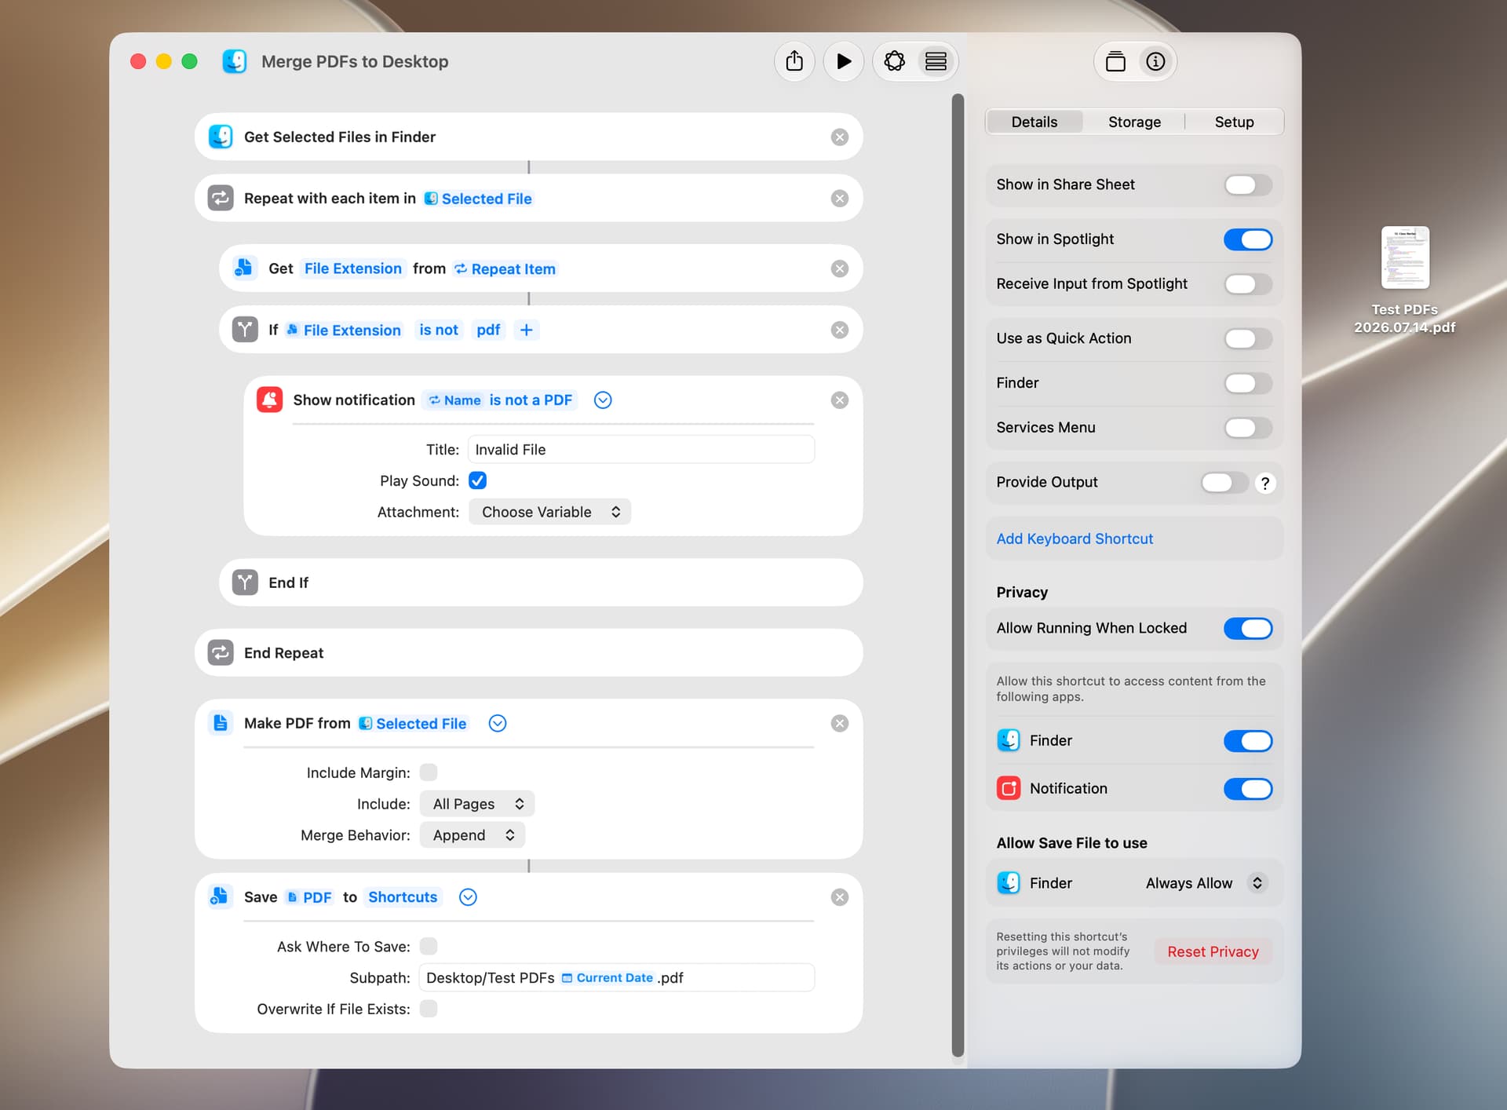
Task: Remove the Get Selected Files in Finder action
Action: pos(840,137)
